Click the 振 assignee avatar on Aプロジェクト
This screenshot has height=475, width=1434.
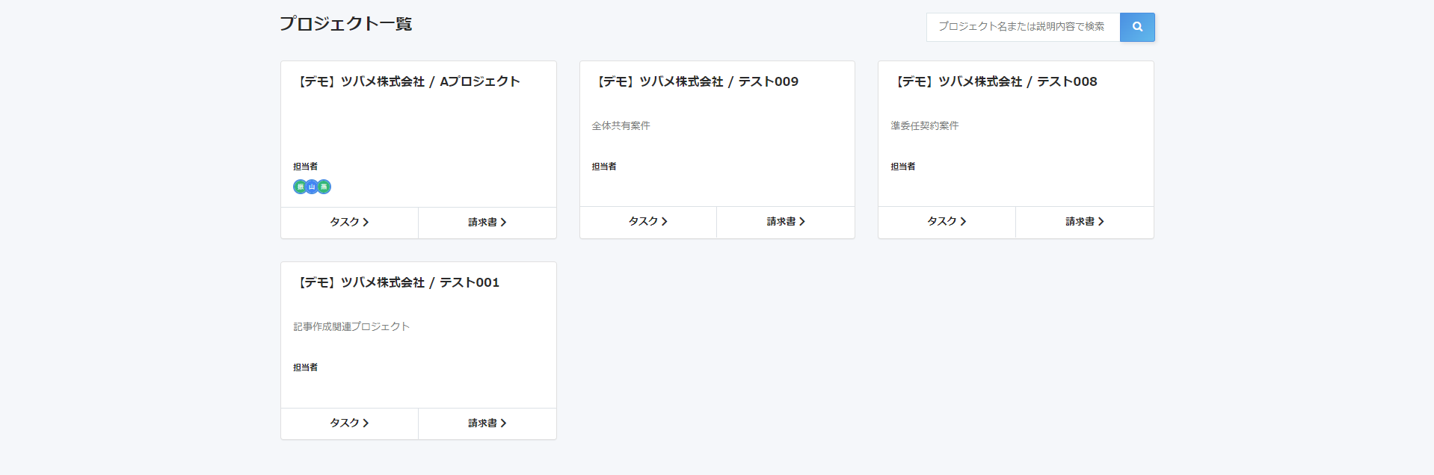tap(301, 187)
